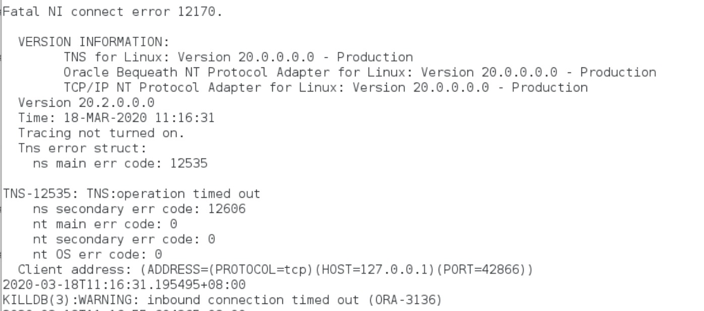This screenshot has height=311, width=704.
Task: Click the timestamp '2020-03-18T11:16:31.195495+08:00'
Action: [x=124, y=285]
